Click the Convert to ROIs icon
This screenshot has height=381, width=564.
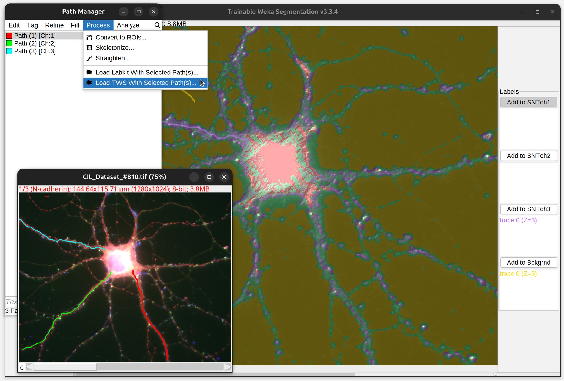coord(89,37)
